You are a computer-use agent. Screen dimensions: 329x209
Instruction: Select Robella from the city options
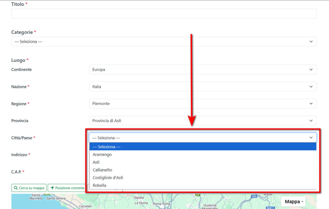pos(99,185)
